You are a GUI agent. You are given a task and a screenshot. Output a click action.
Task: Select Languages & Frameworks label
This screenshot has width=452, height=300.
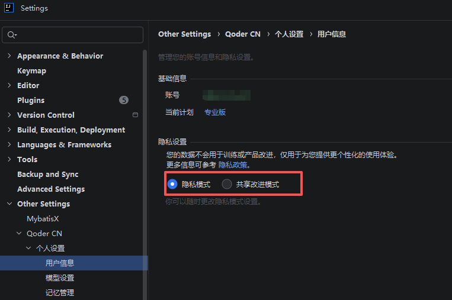coord(65,145)
